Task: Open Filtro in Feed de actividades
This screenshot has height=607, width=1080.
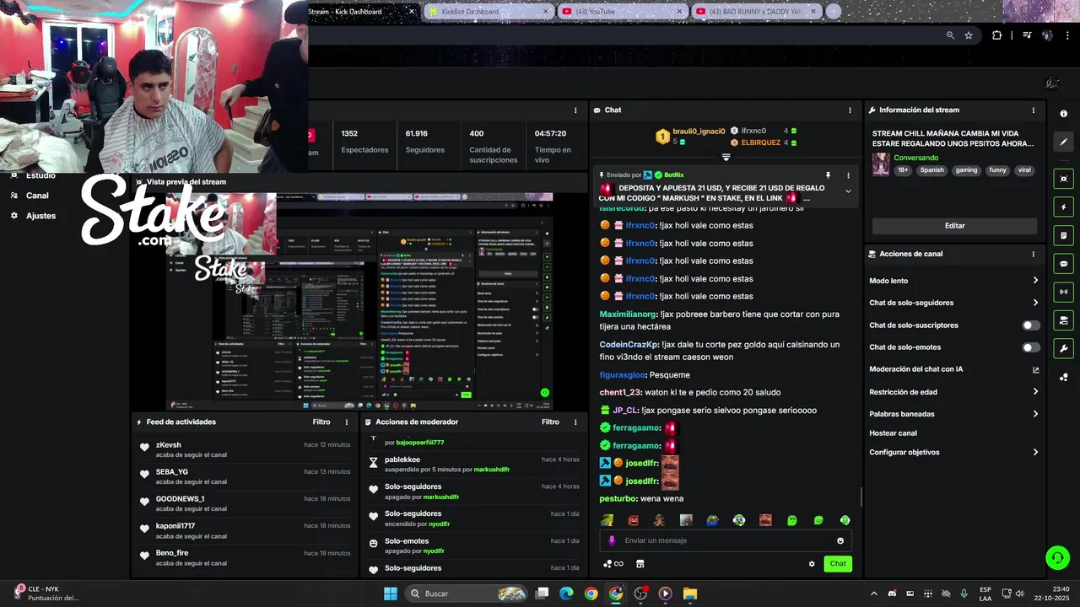Action: pos(321,422)
